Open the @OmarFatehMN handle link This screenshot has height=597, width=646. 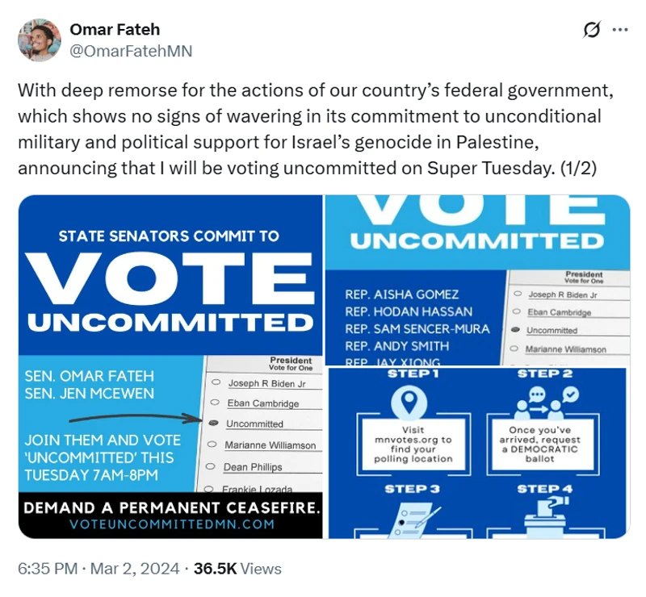pyautogui.click(x=131, y=50)
